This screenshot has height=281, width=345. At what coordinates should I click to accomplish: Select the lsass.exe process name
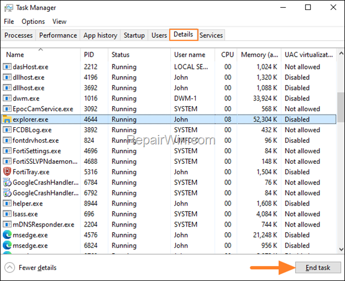pyautogui.click(x=25, y=214)
